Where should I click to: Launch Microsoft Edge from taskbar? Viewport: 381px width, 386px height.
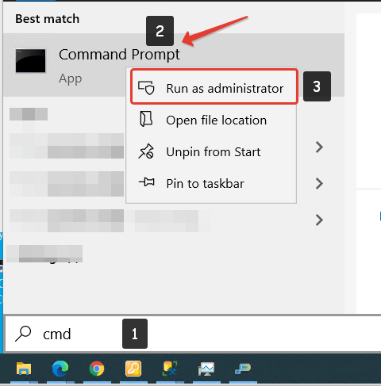click(x=60, y=369)
